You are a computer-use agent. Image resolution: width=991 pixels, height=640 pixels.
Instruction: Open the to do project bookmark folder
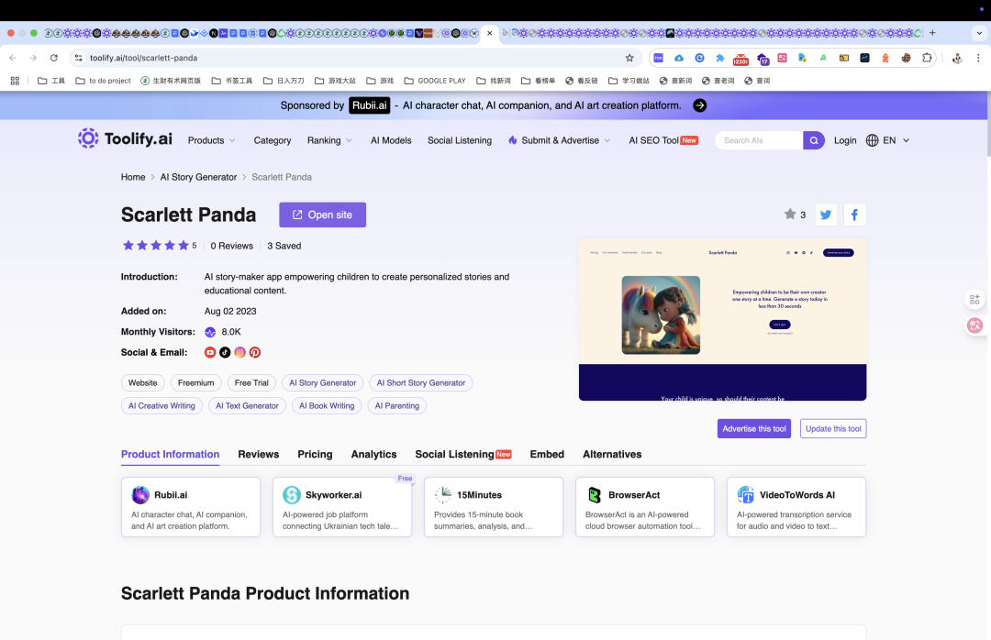click(x=103, y=81)
